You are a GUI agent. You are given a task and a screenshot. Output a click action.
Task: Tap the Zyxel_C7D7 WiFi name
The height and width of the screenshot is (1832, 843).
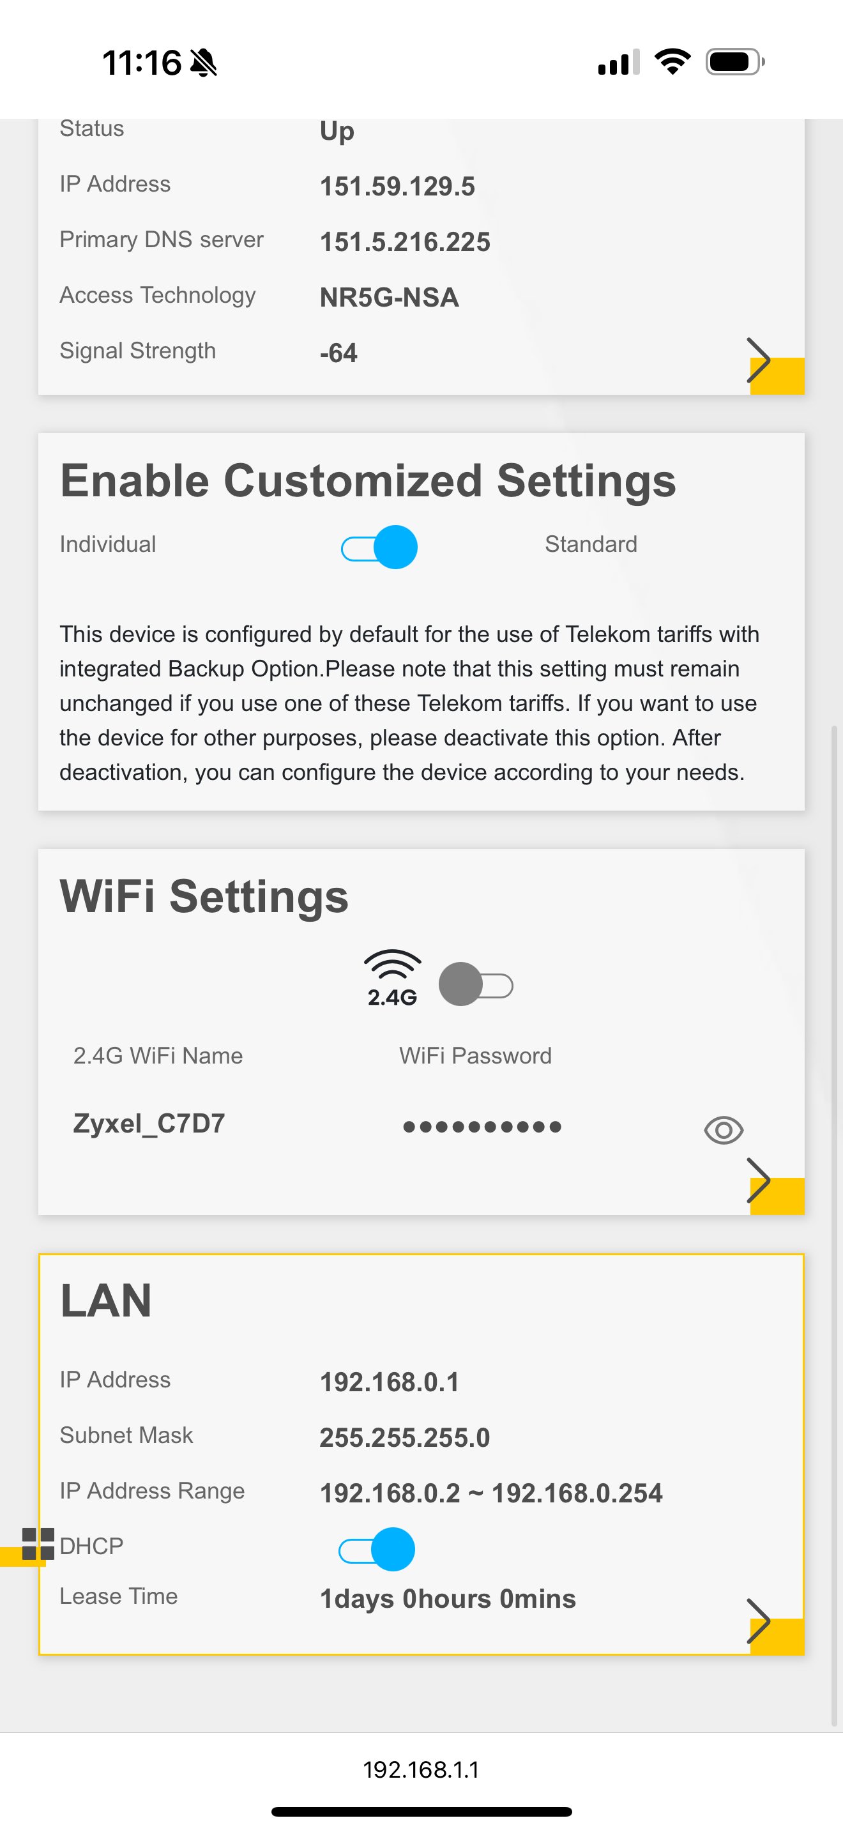click(149, 1124)
